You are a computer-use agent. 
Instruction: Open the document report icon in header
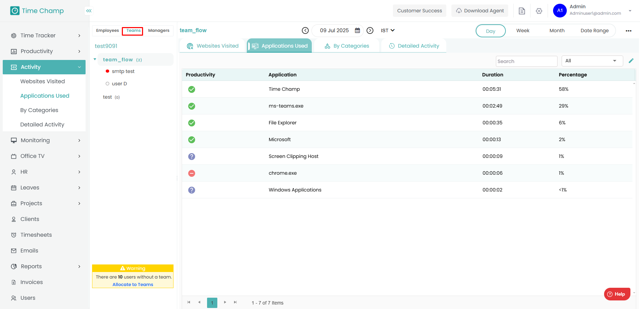tap(522, 11)
